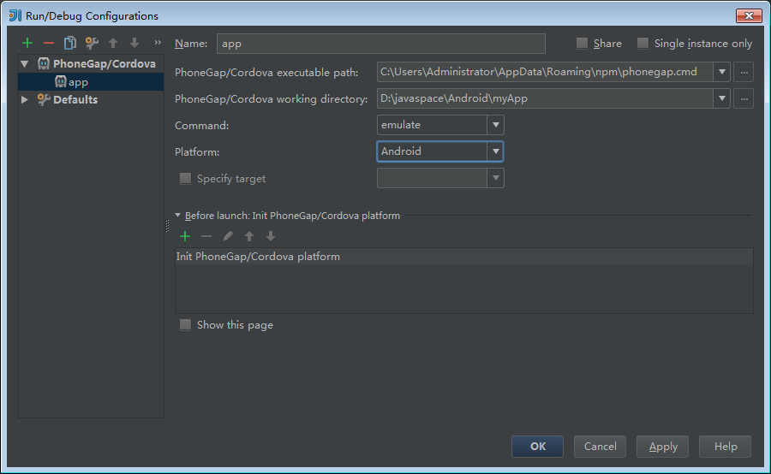The image size is (771, 474).
Task: Add a before launch task
Action: [x=185, y=236]
